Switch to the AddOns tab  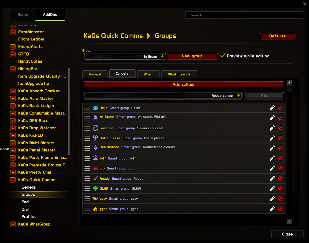click(50, 15)
